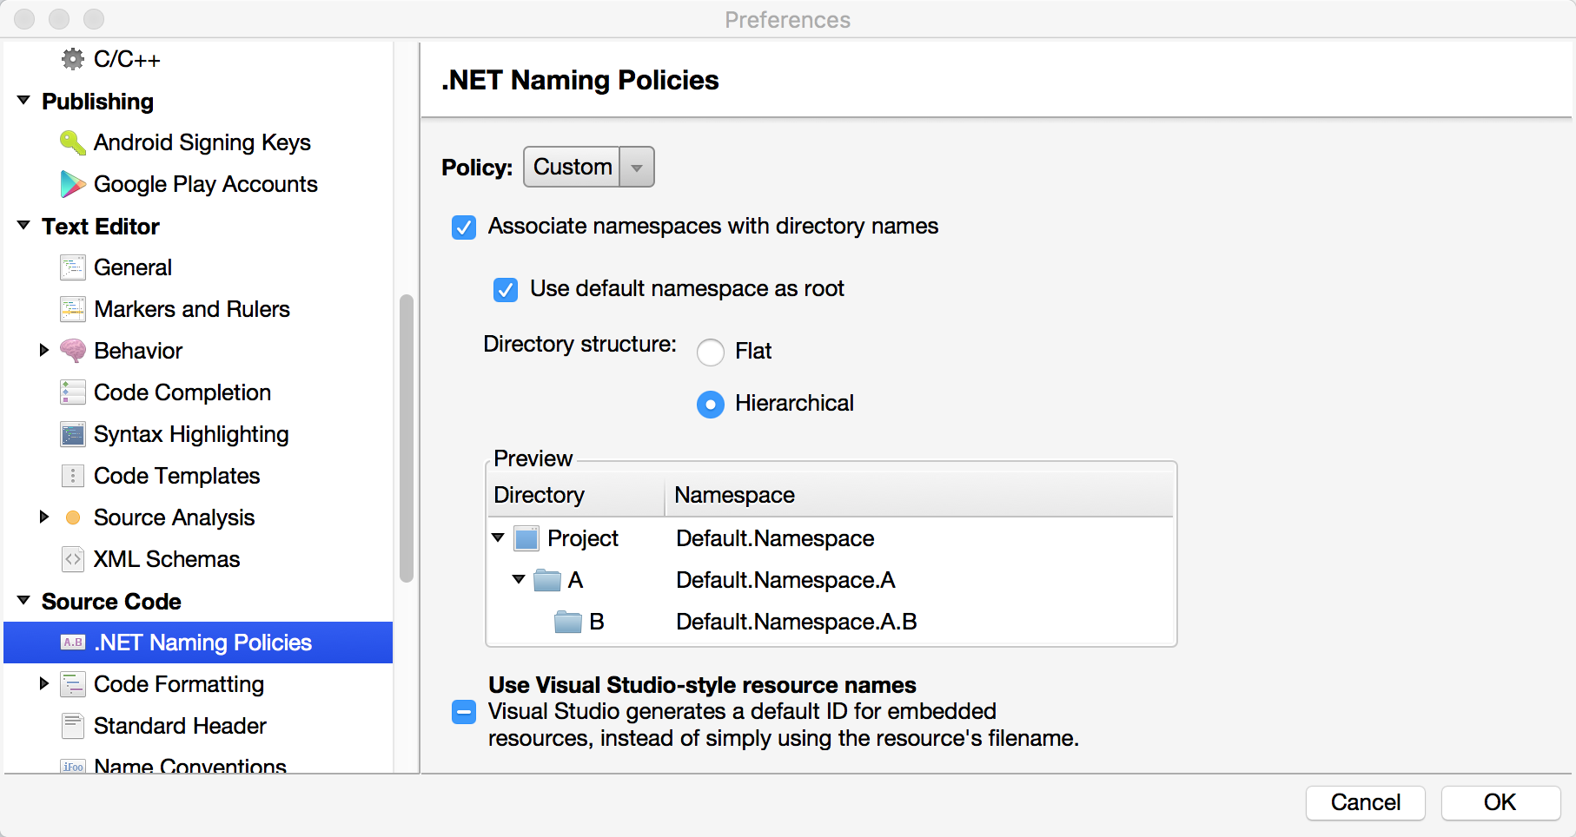This screenshot has height=837, width=1576.
Task: Click the C/C++ gear icon
Action: pyautogui.click(x=72, y=59)
